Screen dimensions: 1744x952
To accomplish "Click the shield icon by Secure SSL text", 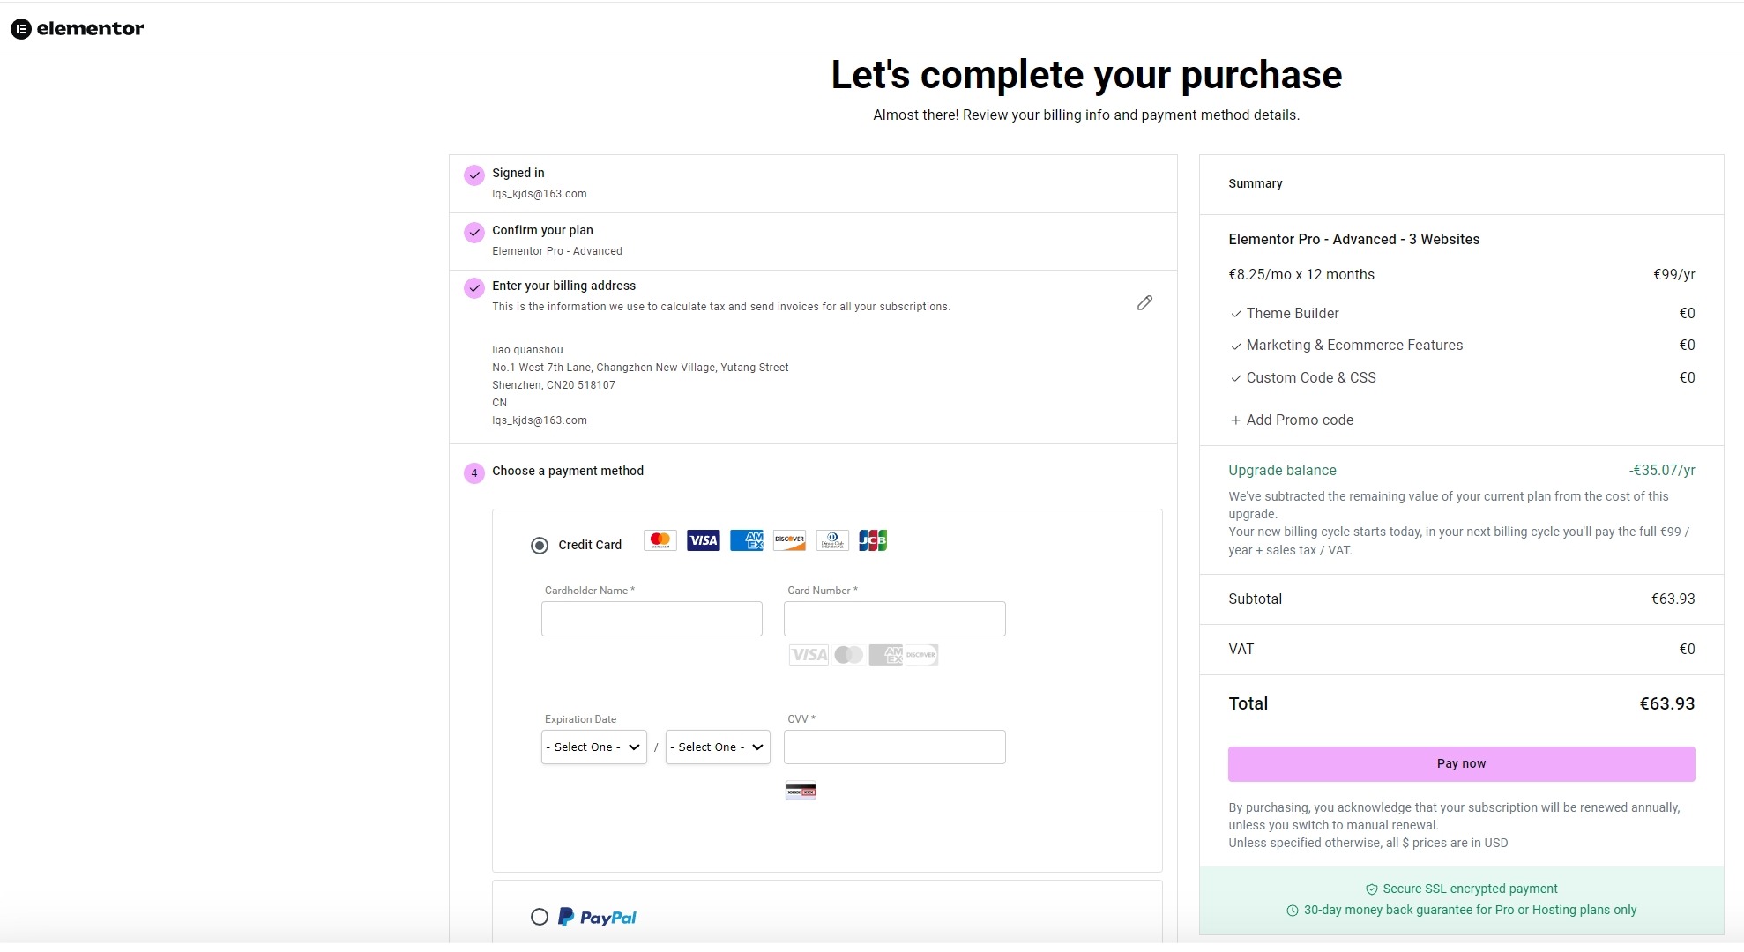I will [1372, 889].
